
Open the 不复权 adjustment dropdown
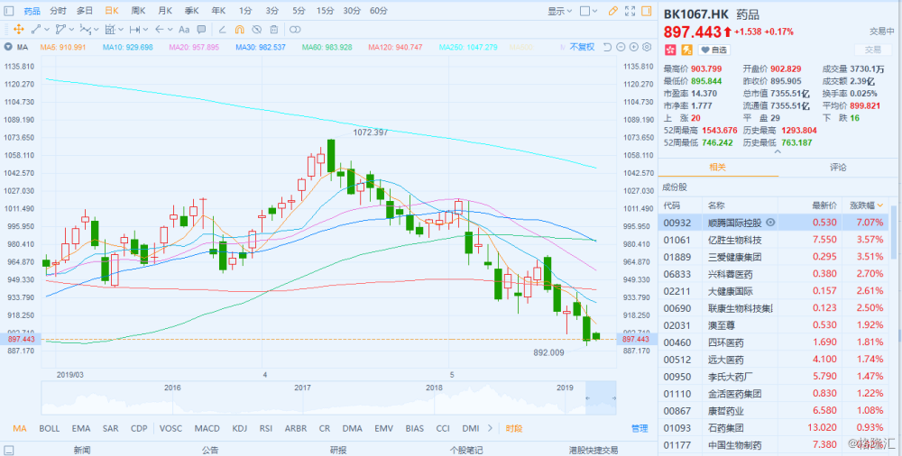point(582,47)
